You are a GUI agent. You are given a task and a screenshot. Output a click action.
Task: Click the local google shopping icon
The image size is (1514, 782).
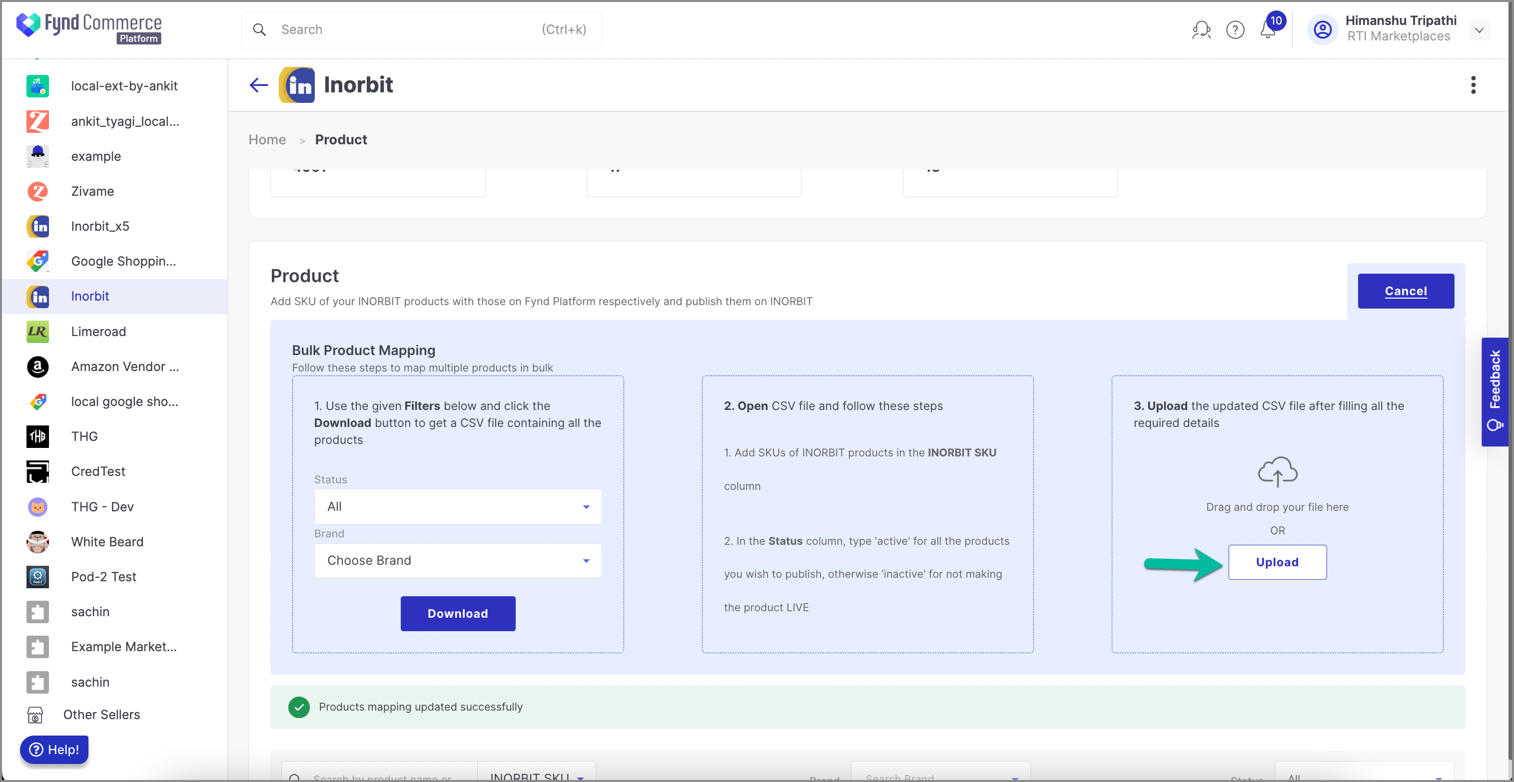(x=37, y=401)
